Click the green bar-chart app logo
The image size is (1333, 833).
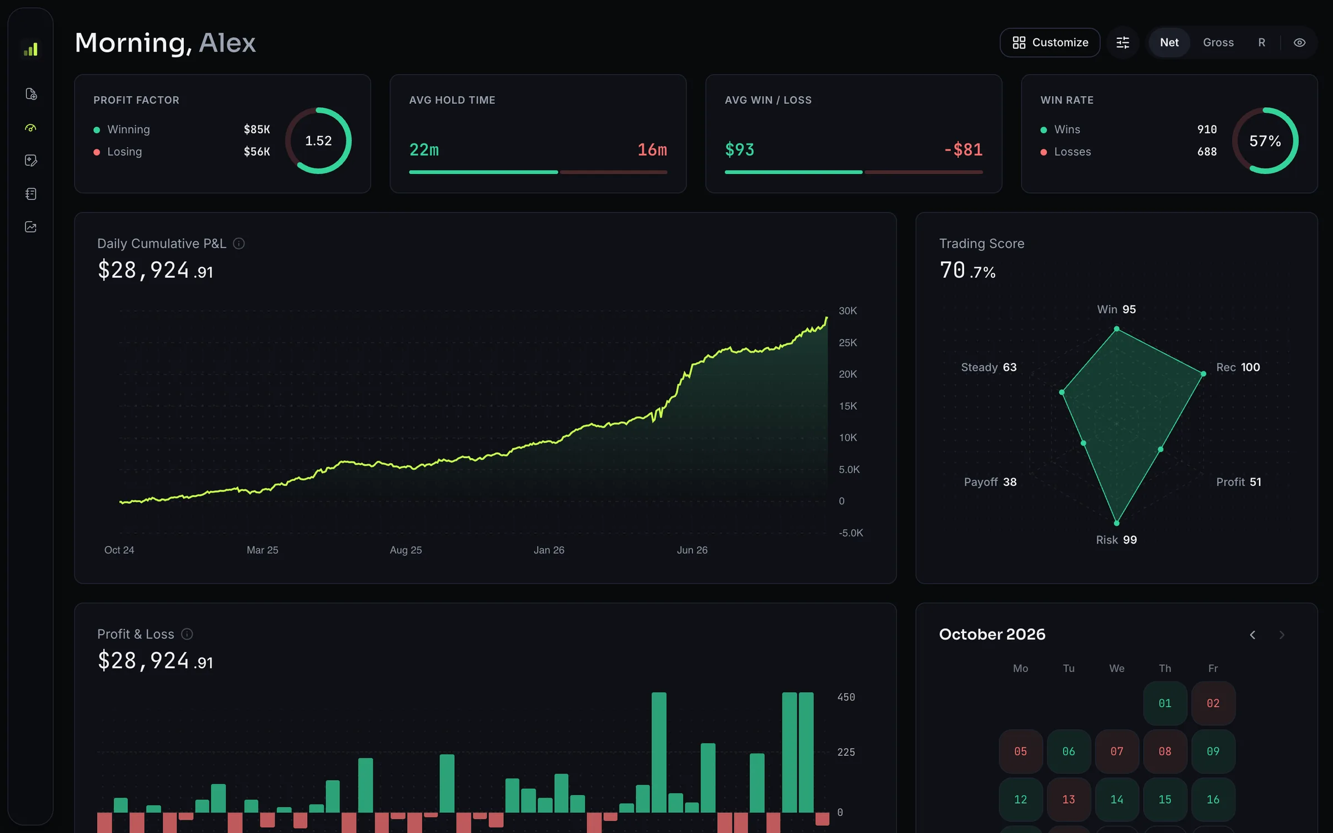31,49
